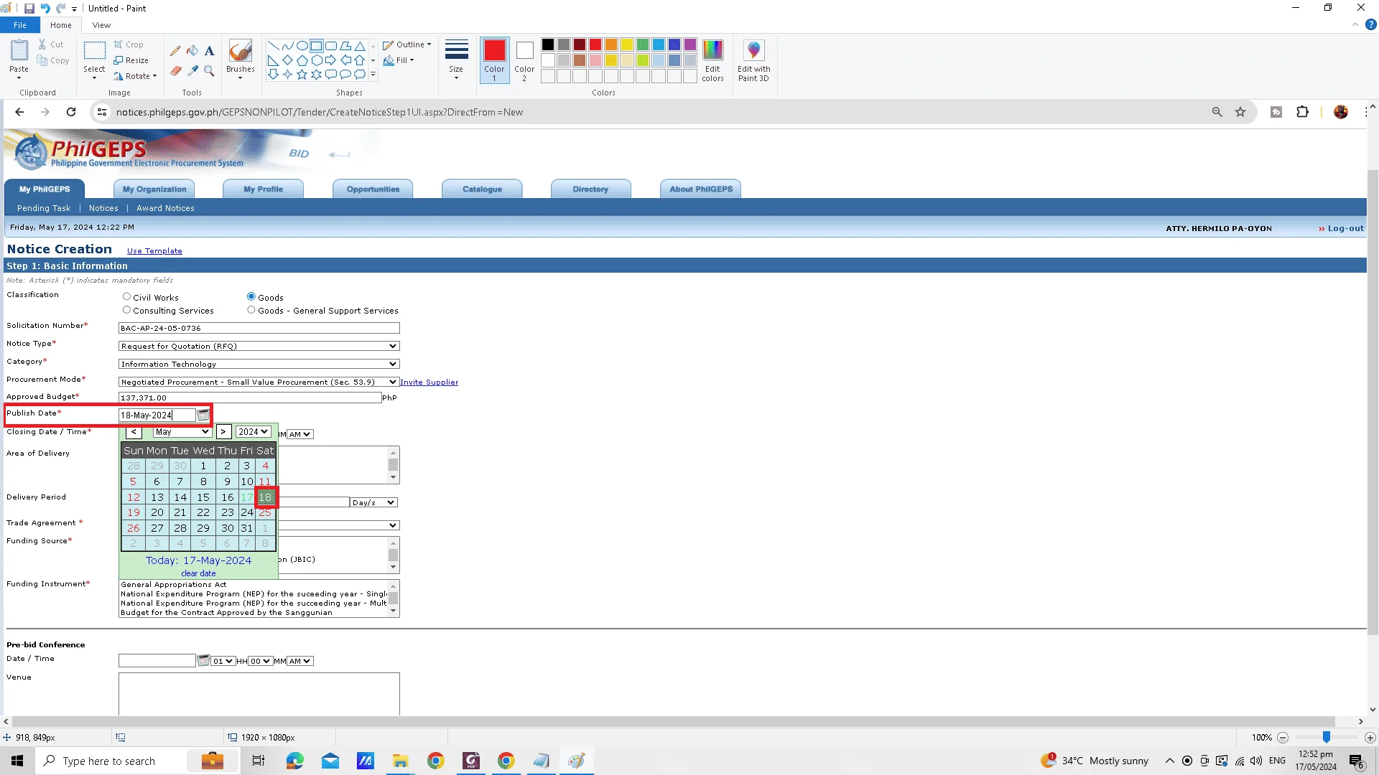Screen dimensions: 1379x775
Task: Open the Pre-bid Conference date calendar icon
Action: click(203, 660)
